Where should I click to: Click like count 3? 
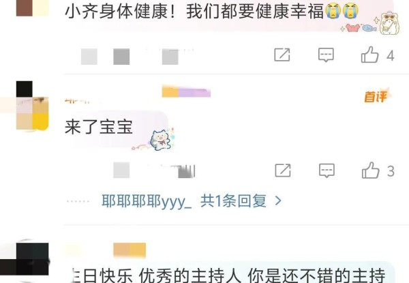tap(391, 171)
